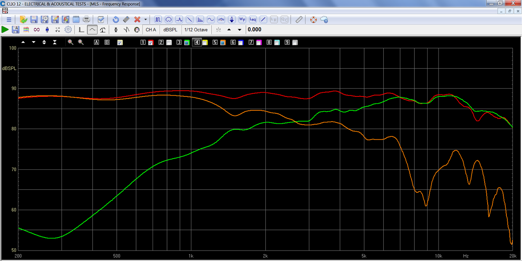Toggle the main curve checkbox next to B

click(120, 42)
